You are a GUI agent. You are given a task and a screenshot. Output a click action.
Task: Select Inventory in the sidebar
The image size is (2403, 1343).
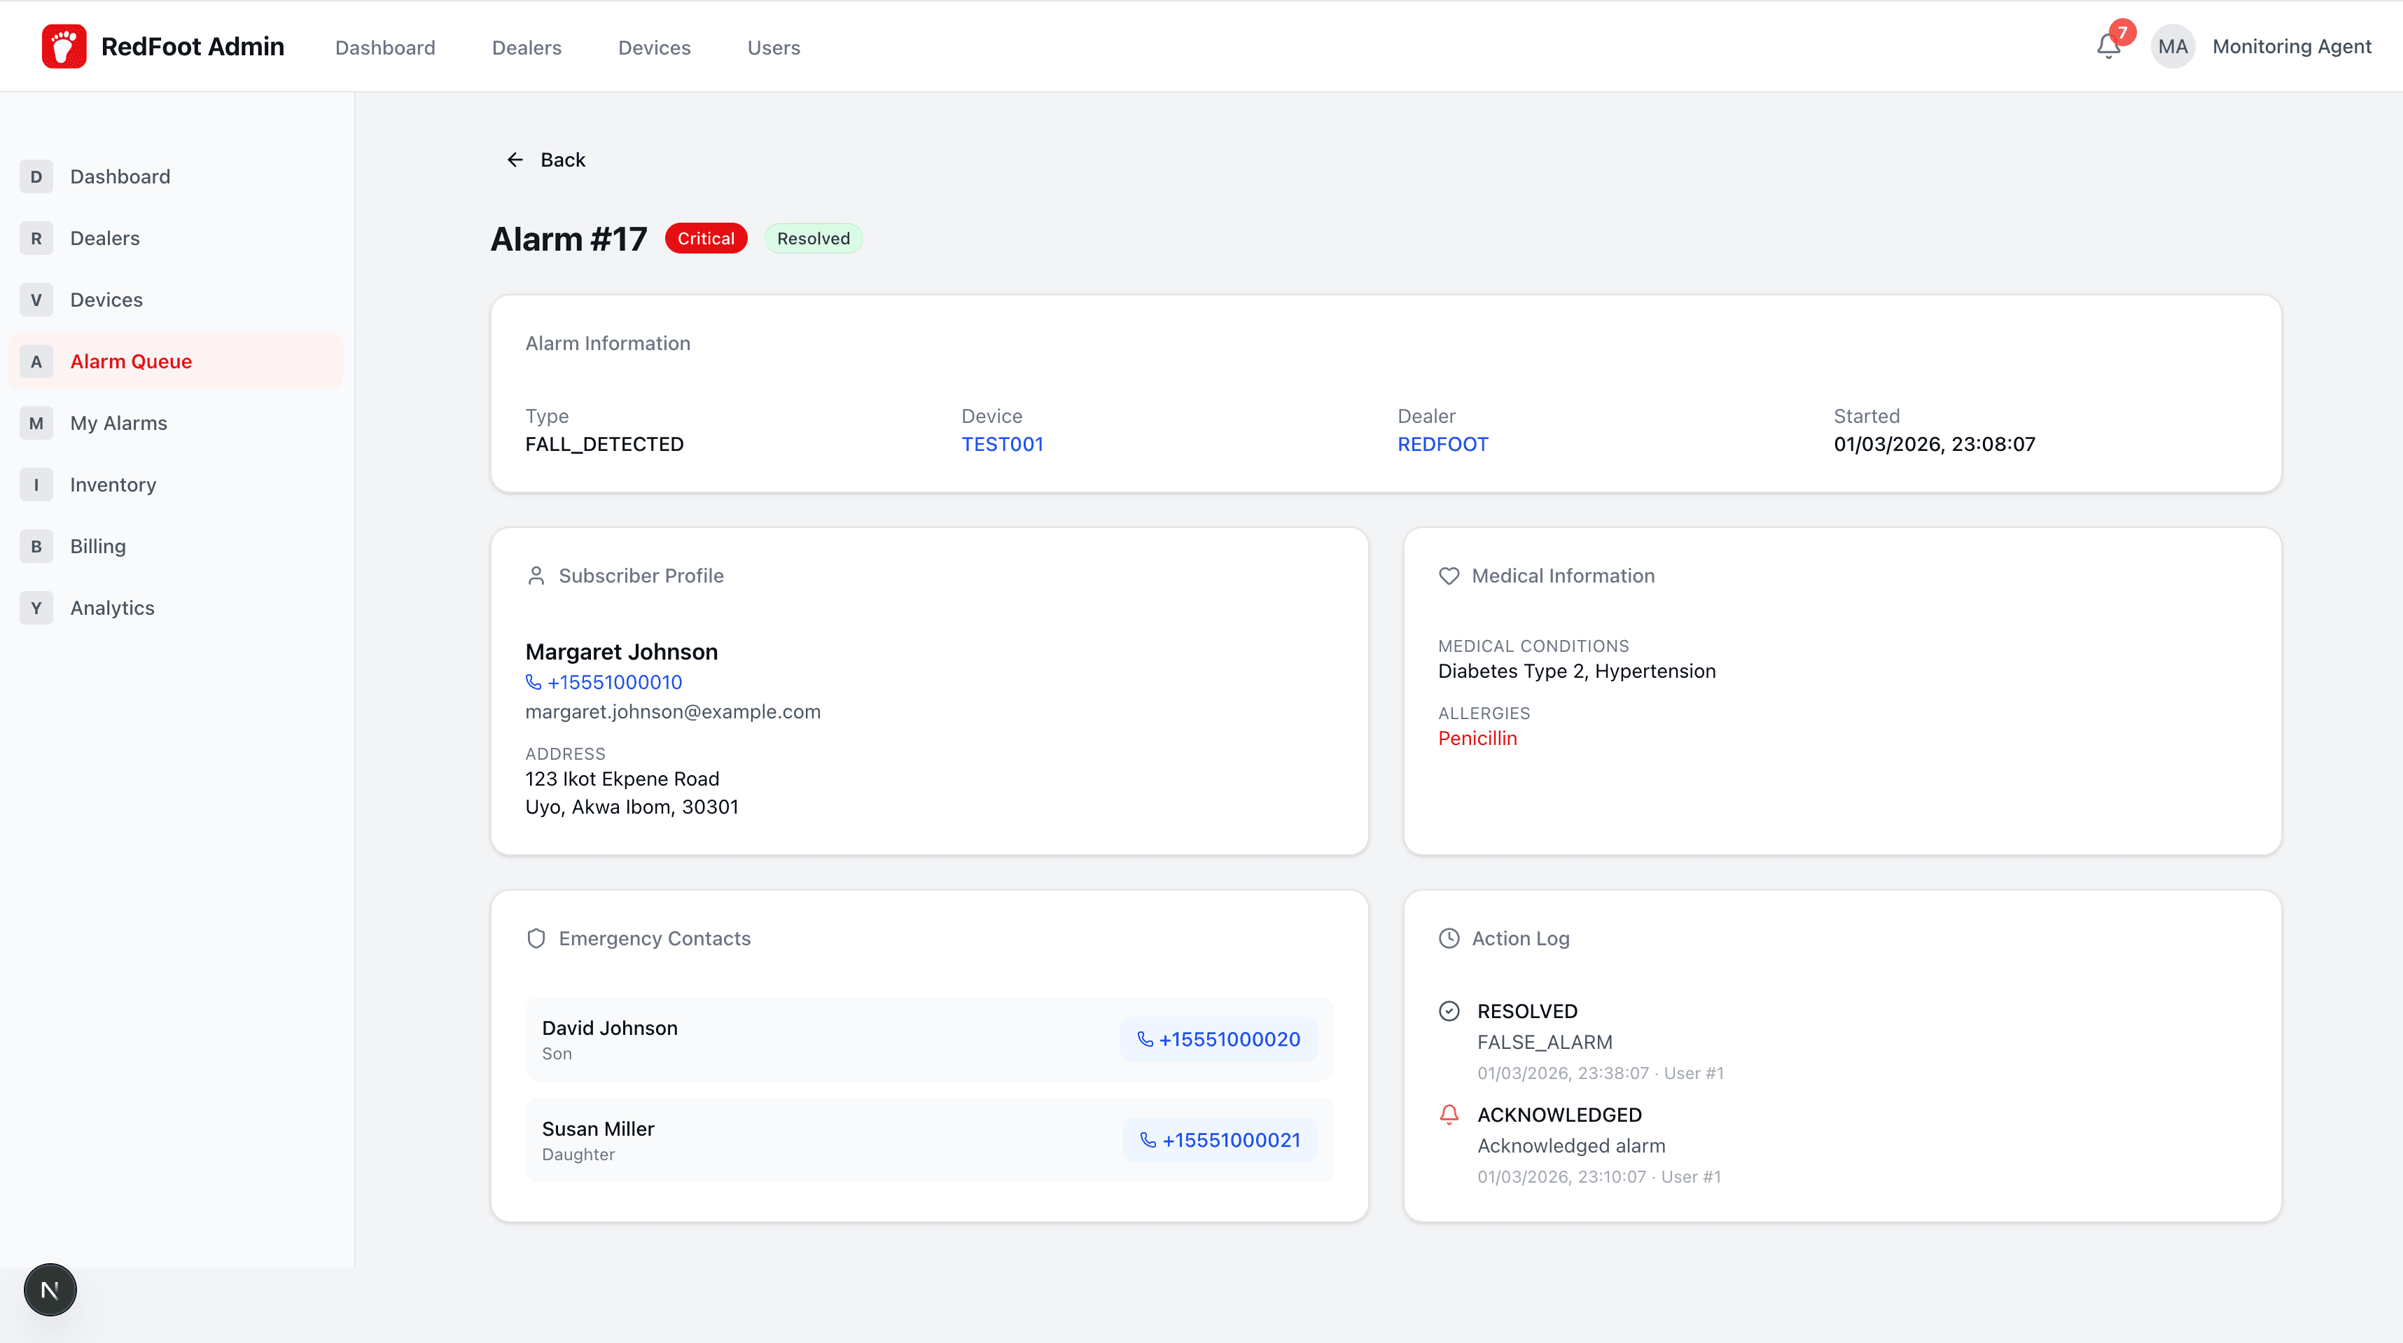(175, 484)
